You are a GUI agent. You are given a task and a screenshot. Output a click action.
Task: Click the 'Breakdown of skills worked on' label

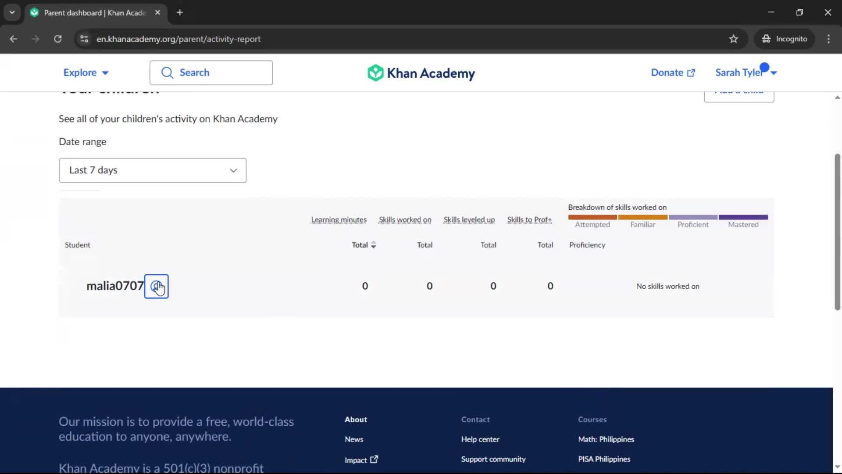[617, 208]
